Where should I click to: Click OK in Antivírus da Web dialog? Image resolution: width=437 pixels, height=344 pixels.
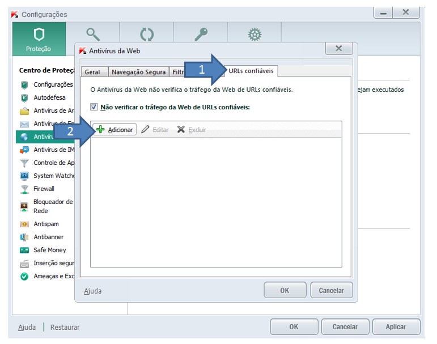(285, 291)
